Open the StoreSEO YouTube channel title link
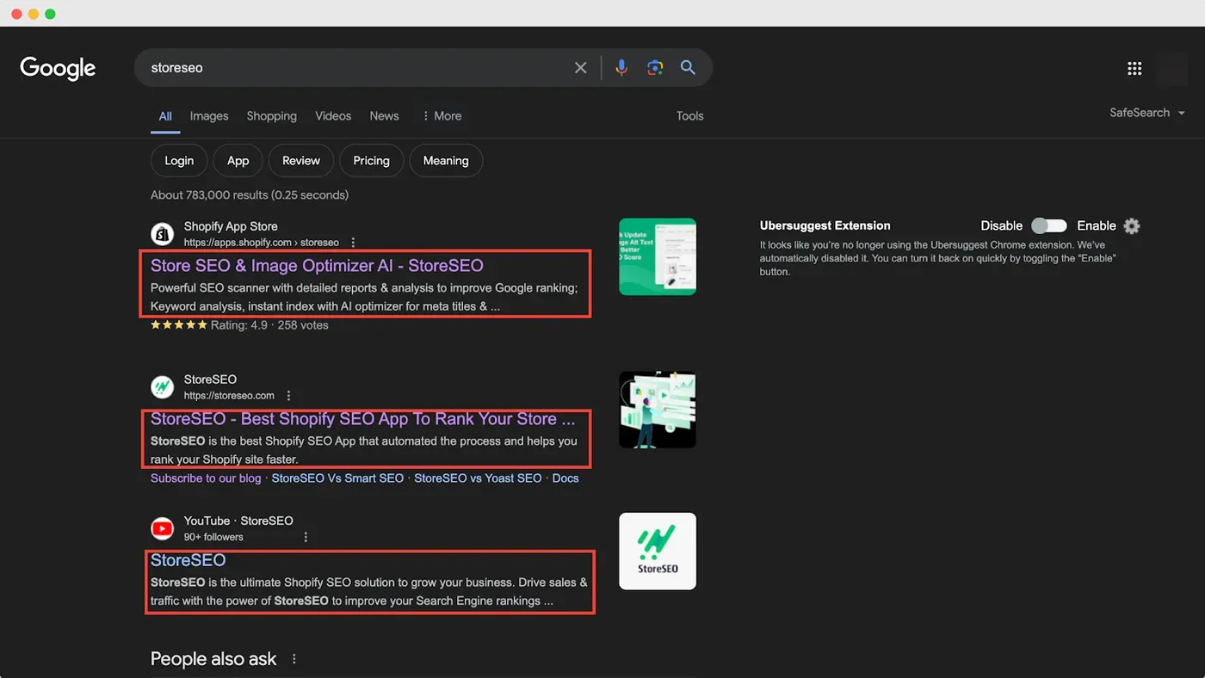1205x678 pixels. (x=188, y=560)
